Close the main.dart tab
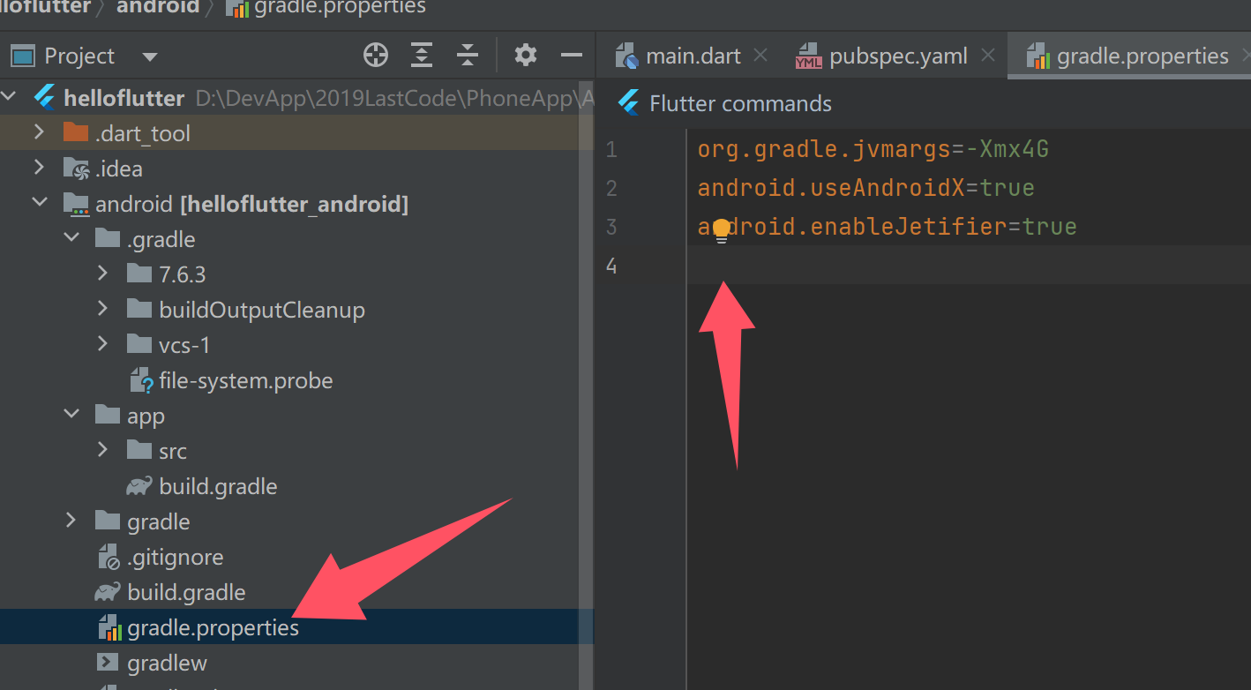The width and height of the screenshot is (1251, 690). click(760, 56)
